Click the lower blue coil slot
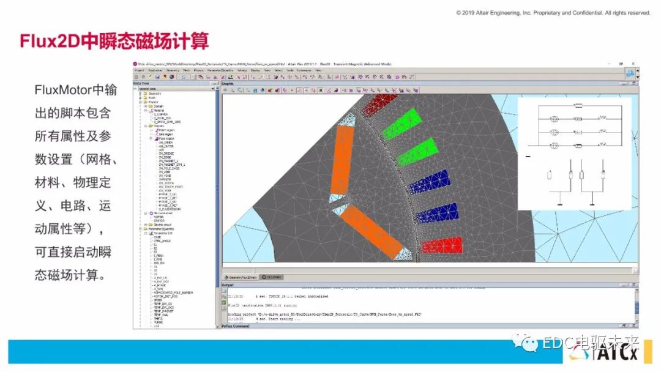Screen dimensions: 661x372 pyautogui.click(x=436, y=213)
